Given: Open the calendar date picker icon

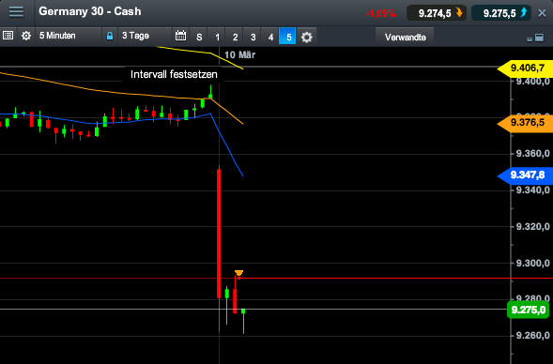Looking at the screenshot, I should [180, 36].
